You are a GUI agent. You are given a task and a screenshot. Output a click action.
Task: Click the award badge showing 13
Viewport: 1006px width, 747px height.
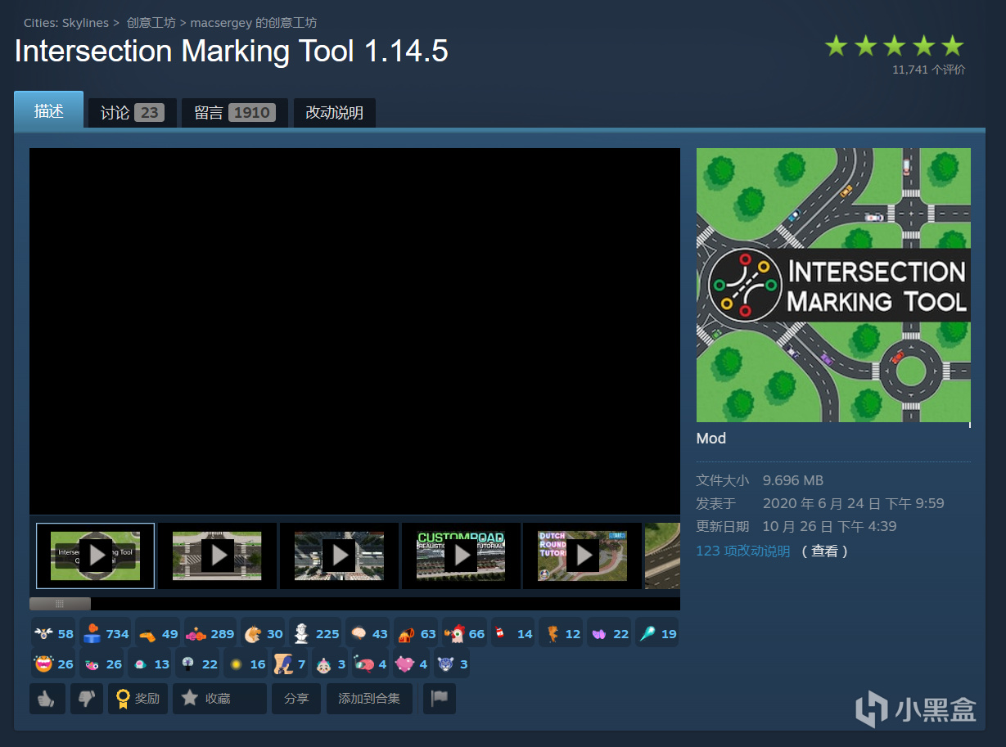pos(151,664)
